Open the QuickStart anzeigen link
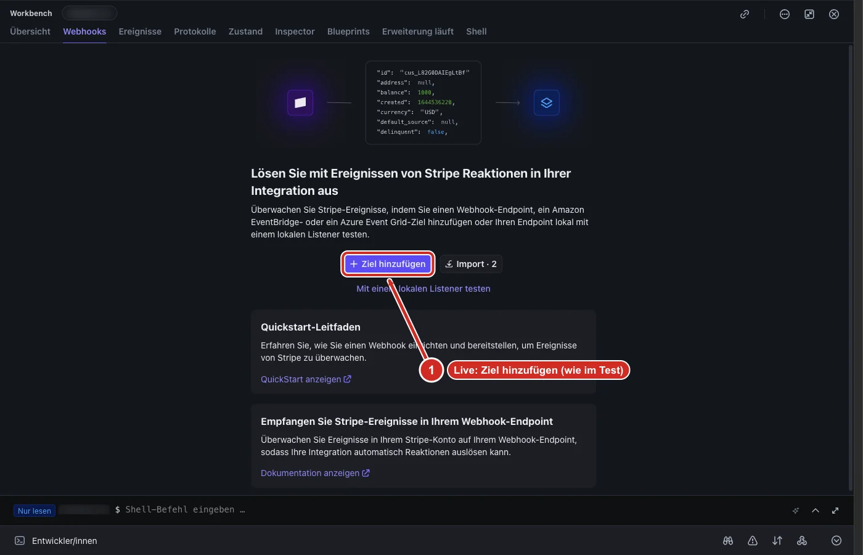863x555 pixels. tap(306, 379)
